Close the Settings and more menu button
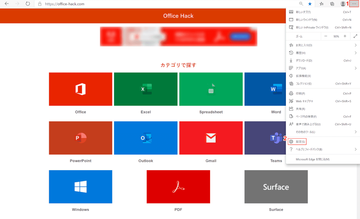The height and width of the screenshot is (219, 360). click(354, 4)
